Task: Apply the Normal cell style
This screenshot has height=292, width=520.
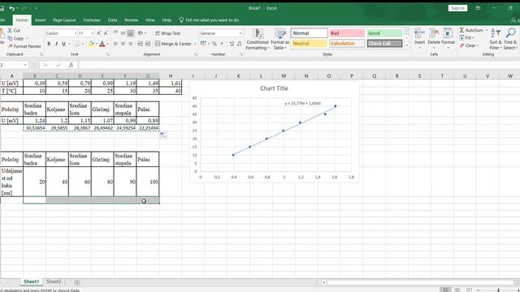Action: click(309, 33)
